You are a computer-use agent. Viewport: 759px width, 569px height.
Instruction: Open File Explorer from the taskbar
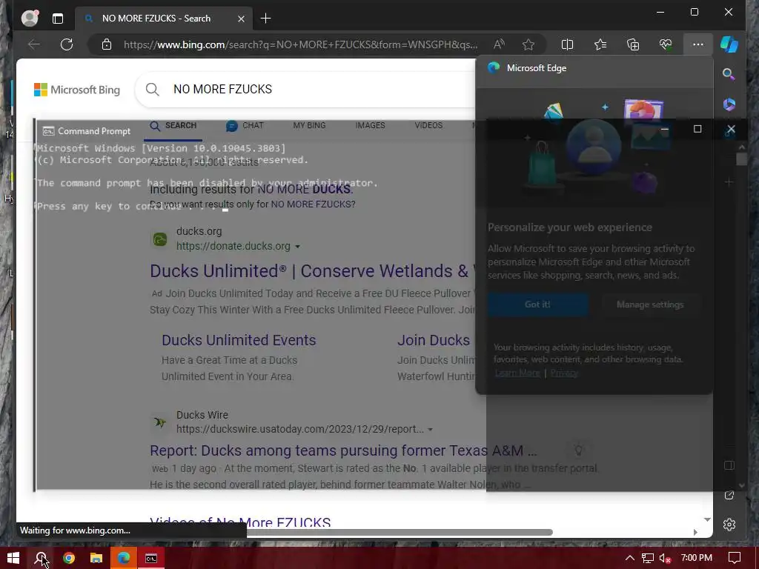pyautogui.click(x=96, y=558)
